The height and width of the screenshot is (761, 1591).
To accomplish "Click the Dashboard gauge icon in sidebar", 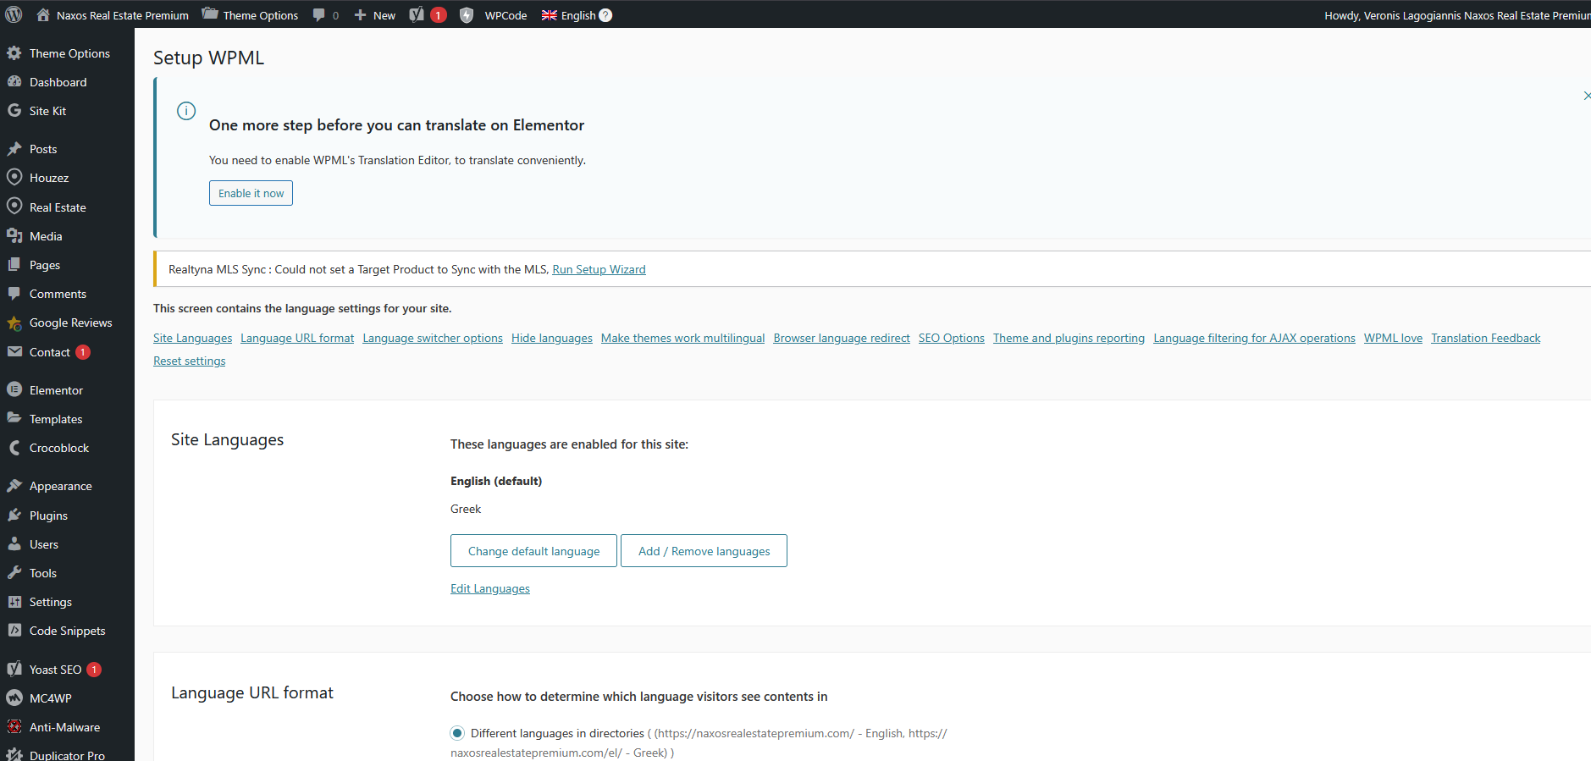I will coord(14,81).
